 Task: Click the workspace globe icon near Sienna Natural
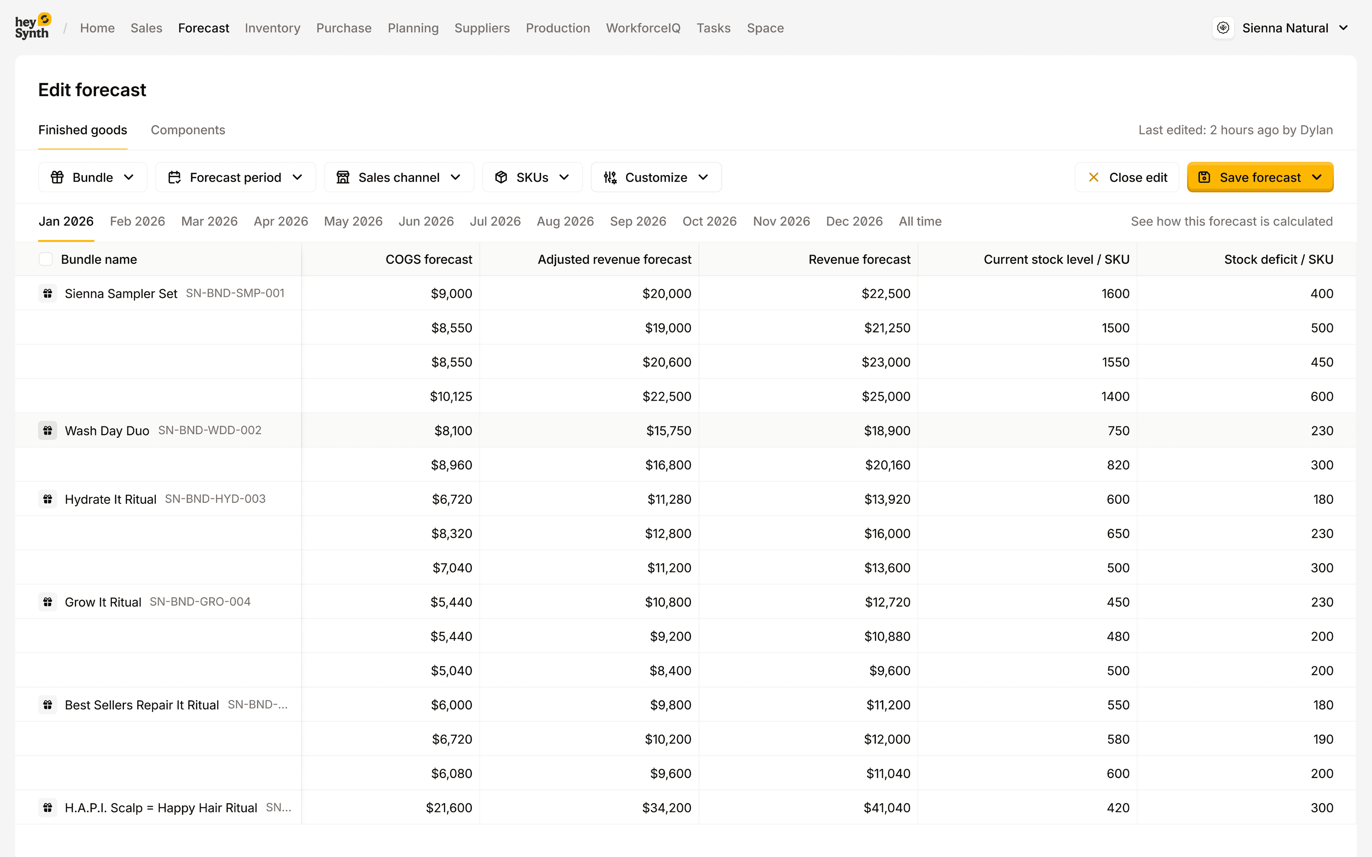1223,27
